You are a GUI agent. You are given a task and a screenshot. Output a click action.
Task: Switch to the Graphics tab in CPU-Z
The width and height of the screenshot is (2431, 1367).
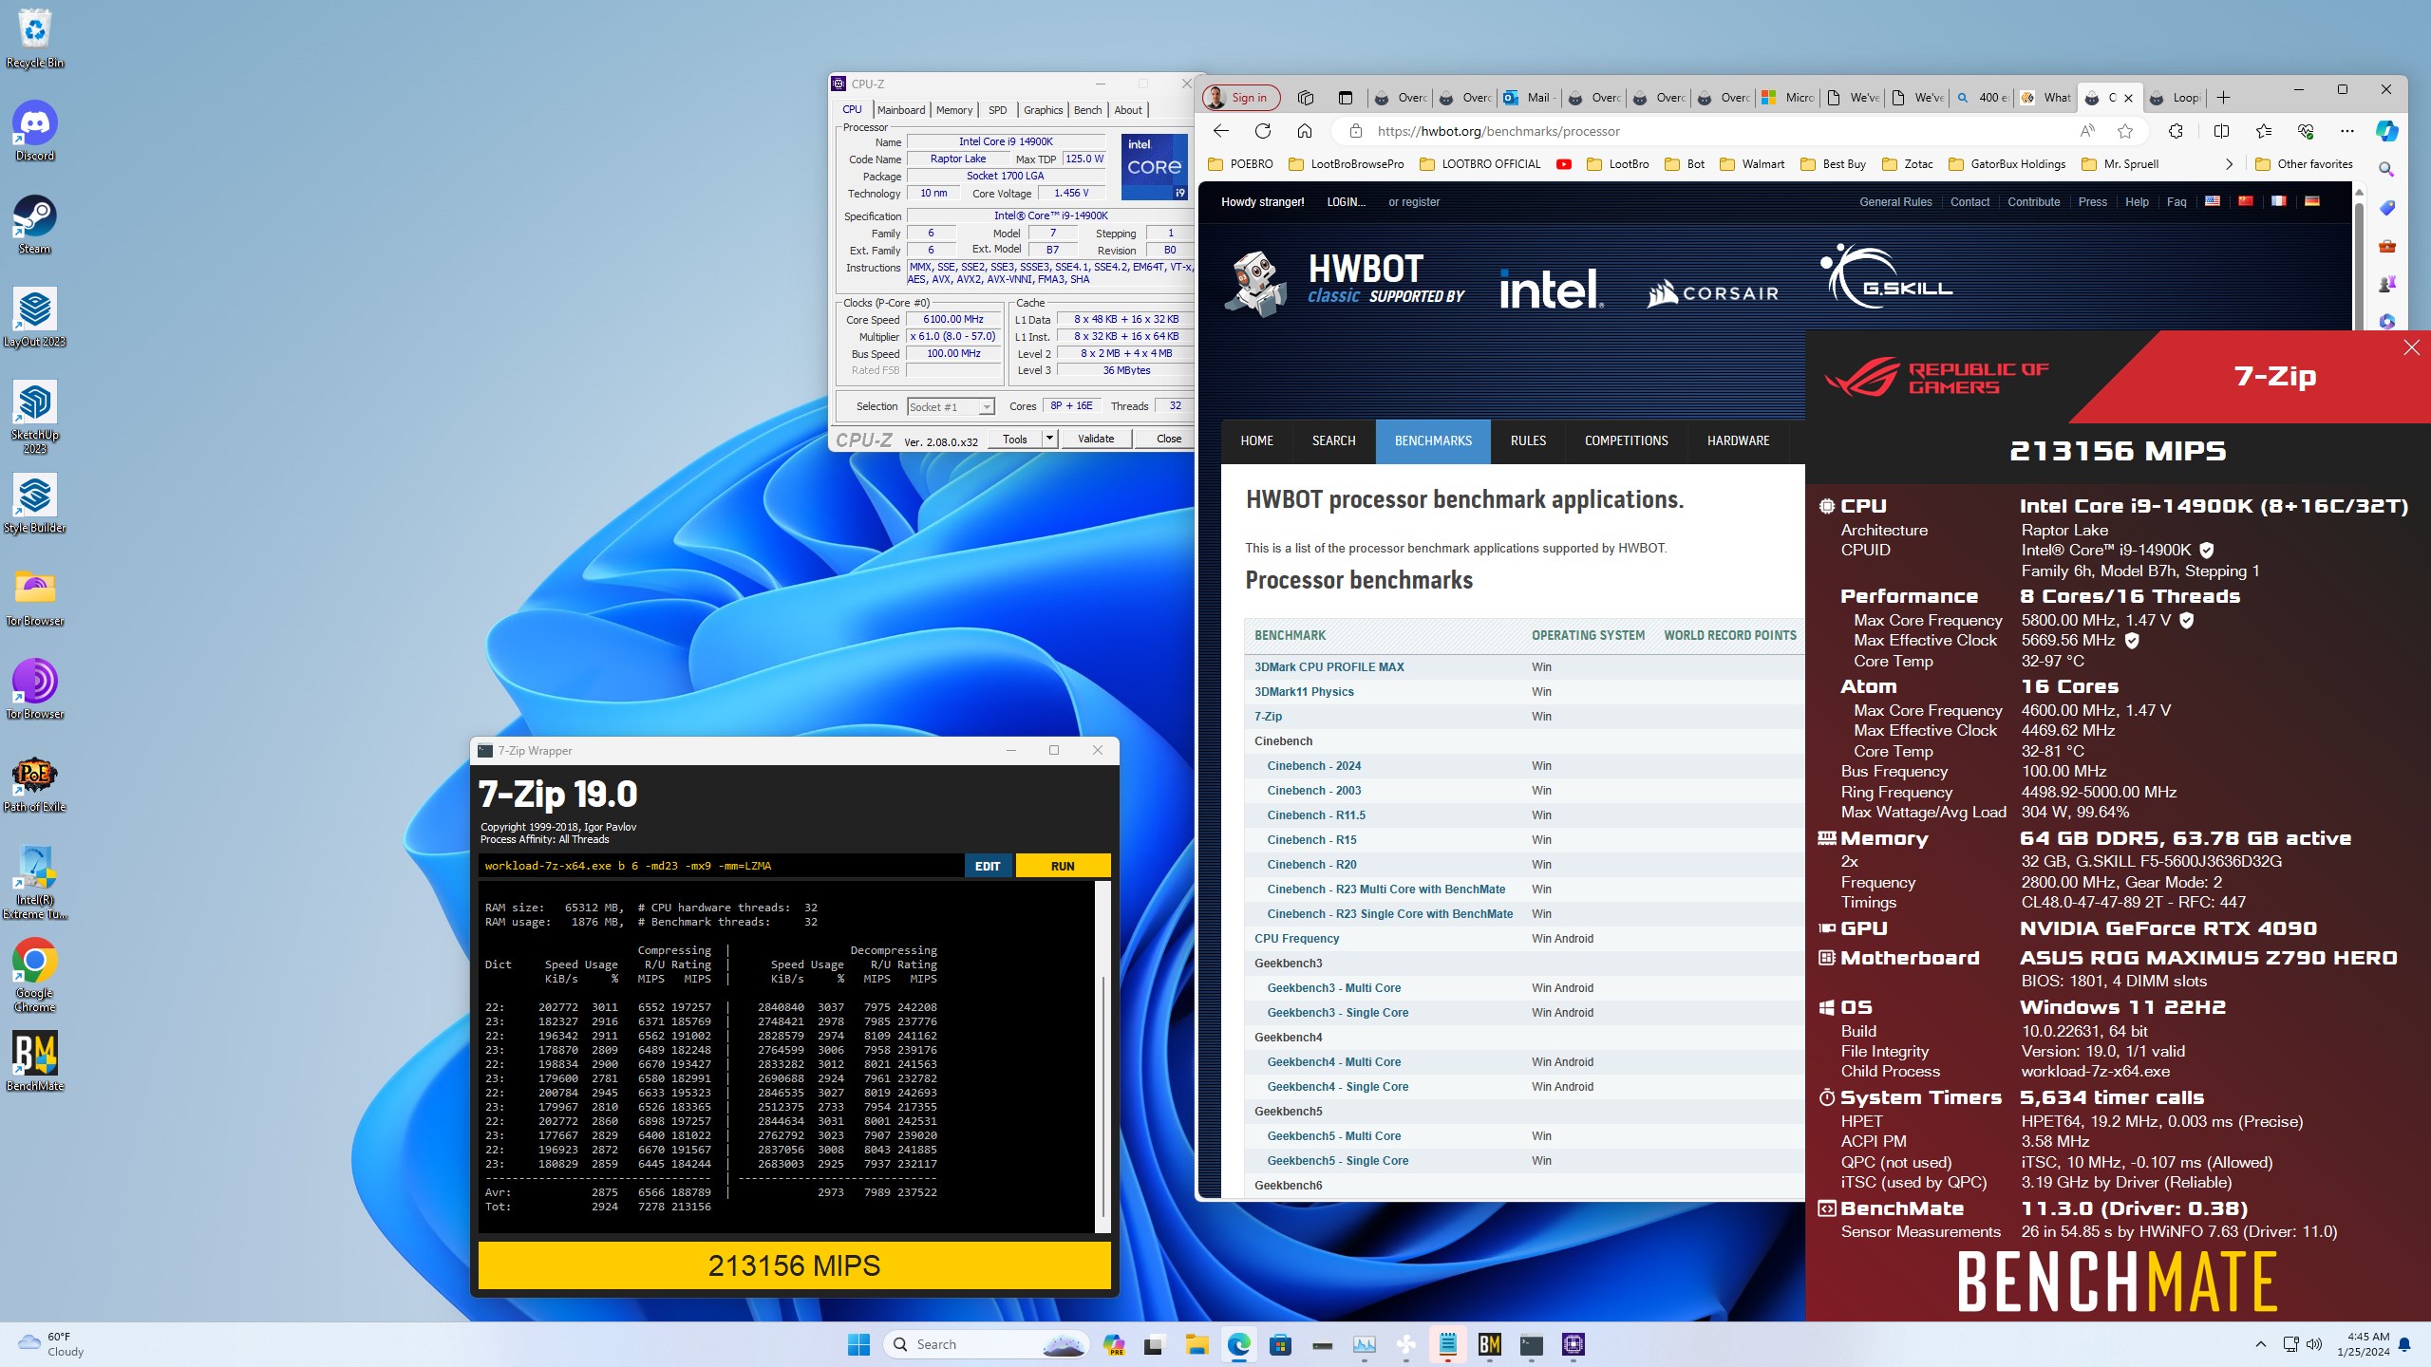tap(1043, 110)
